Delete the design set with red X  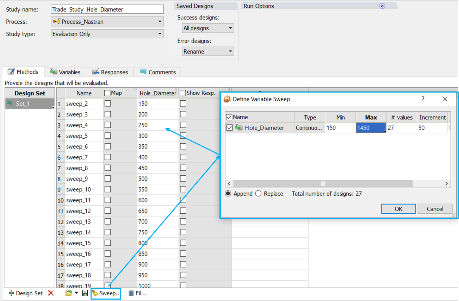click(x=51, y=293)
